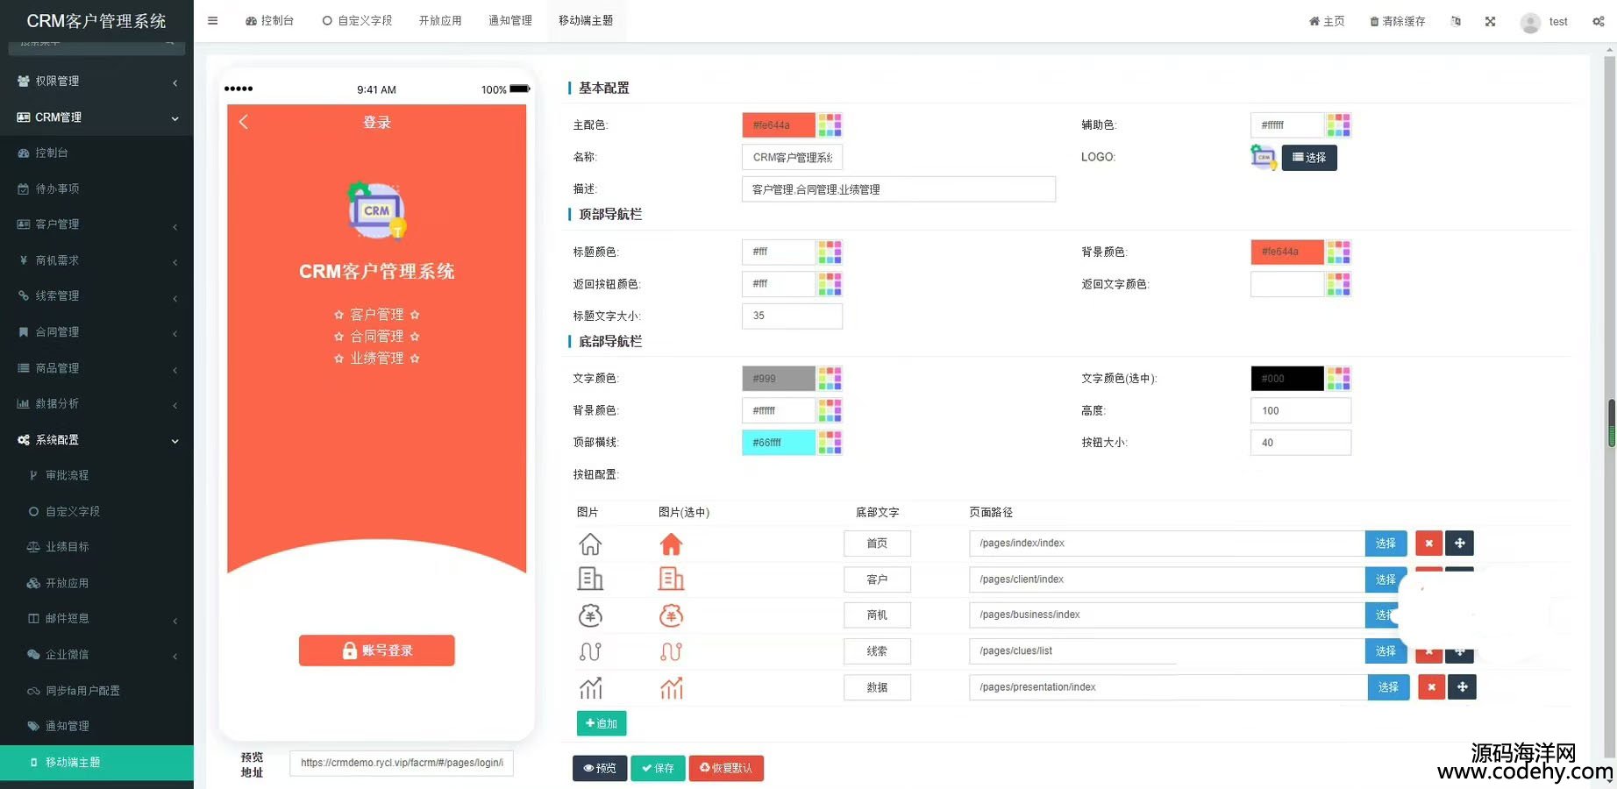Viewport: 1617px width, 789px height.
Task: Click the green 保存 button
Action: coord(658,768)
